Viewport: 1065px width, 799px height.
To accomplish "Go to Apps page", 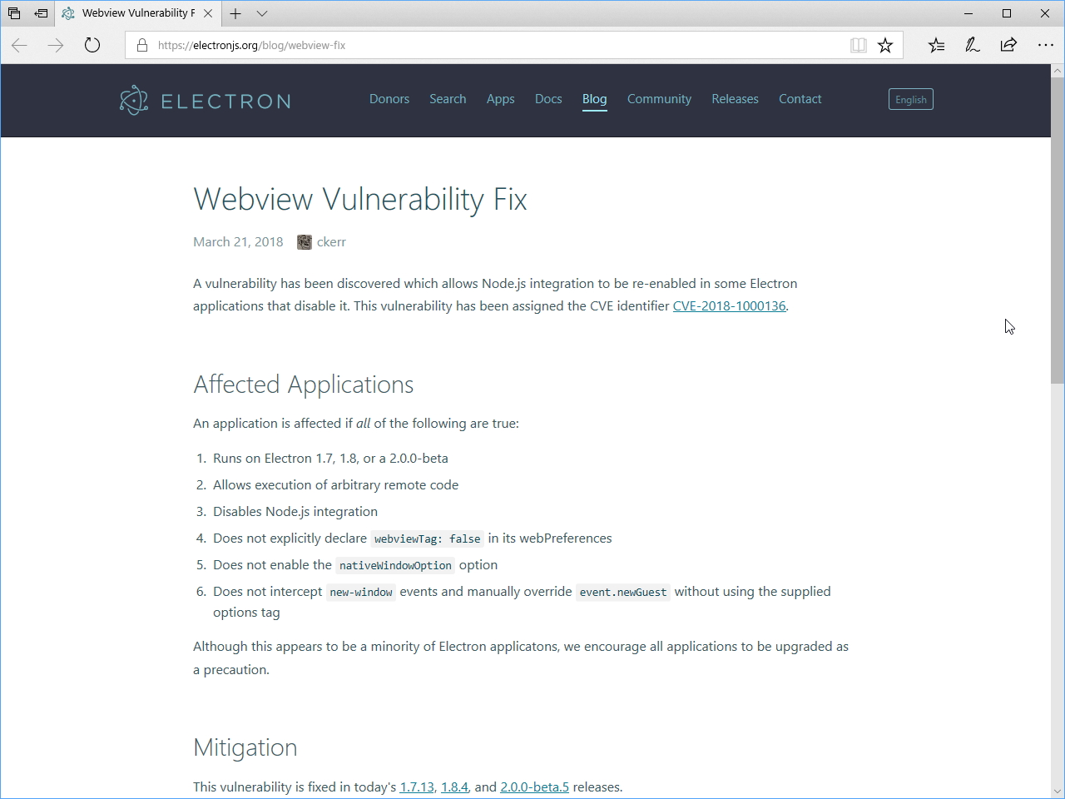I will pos(501,99).
